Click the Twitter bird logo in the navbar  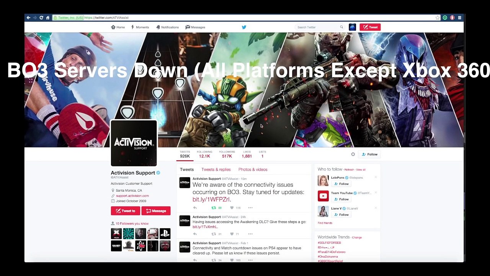coord(244,27)
